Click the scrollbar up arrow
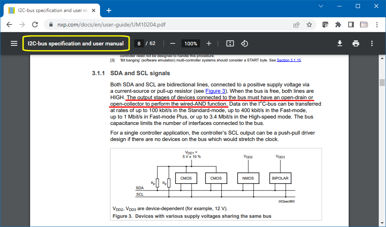386x227 pixels. tap(382, 58)
